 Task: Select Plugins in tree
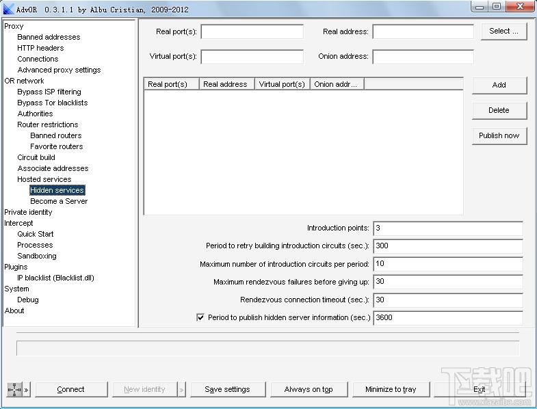pos(16,267)
